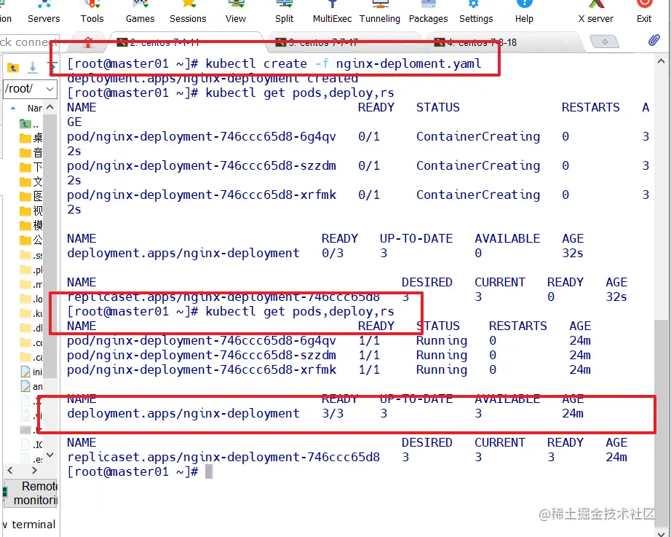Click the file list scroll-down arrow
Image resolution: width=671 pixels, height=537 pixels.
tap(50, 455)
